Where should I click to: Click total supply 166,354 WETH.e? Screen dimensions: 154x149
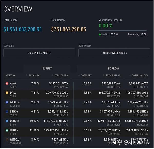[58, 102]
